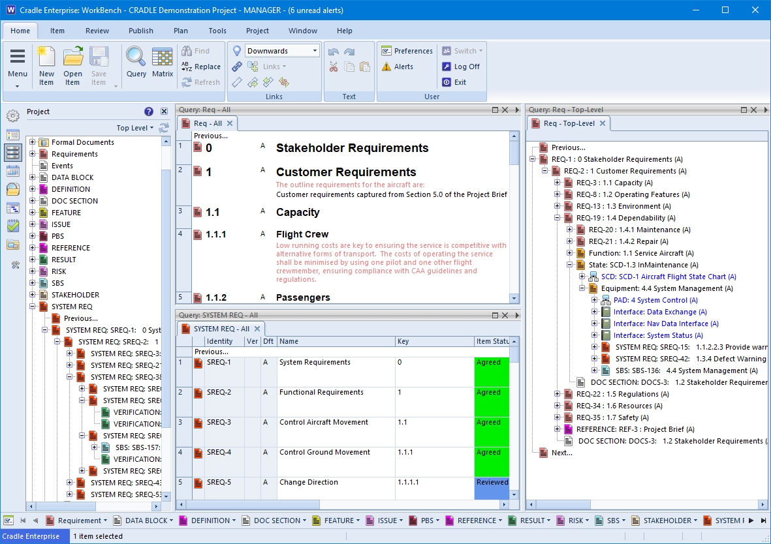Open the Top Level dropdown in Project pane
This screenshot has width=771, height=544.
(x=134, y=128)
